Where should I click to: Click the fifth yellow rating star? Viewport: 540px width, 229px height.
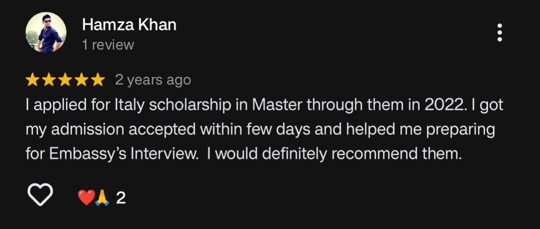[x=98, y=79]
